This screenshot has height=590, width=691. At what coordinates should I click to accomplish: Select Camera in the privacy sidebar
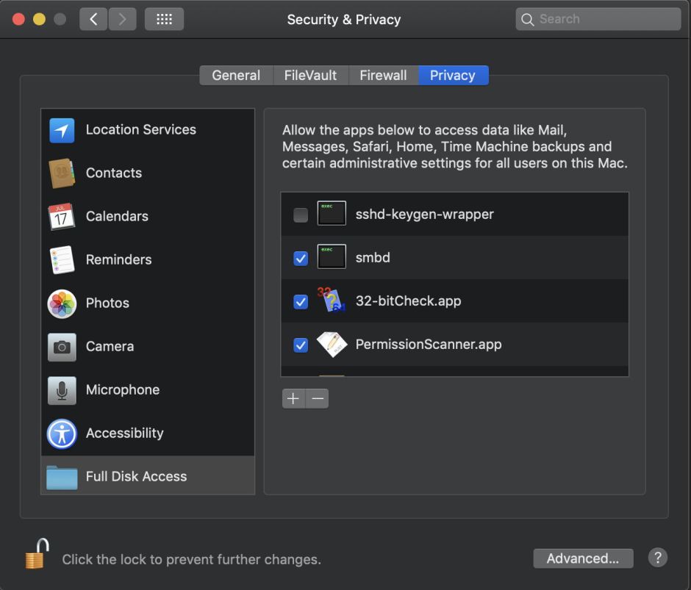point(110,347)
